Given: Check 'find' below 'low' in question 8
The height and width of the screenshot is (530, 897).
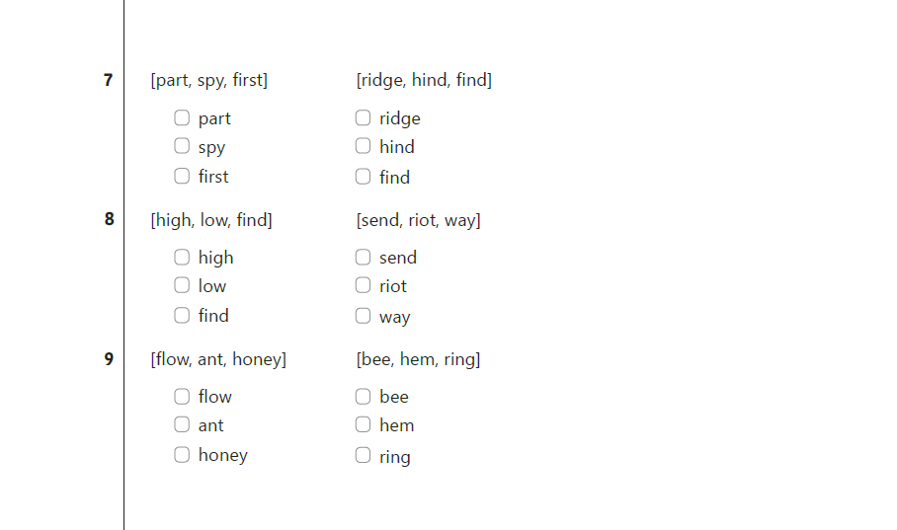Looking at the screenshot, I should pos(182,315).
